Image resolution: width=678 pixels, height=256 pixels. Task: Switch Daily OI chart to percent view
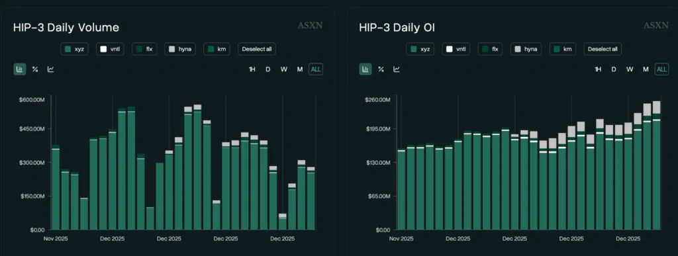(381, 69)
